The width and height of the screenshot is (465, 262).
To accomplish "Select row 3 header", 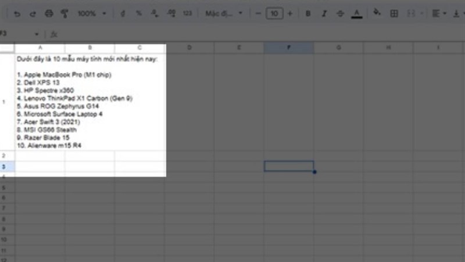I will (7, 167).
